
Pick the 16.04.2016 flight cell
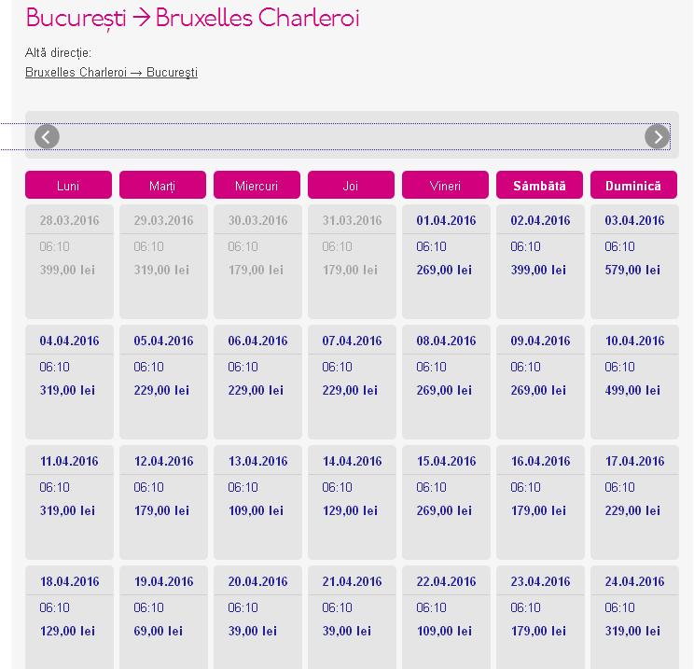(540, 502)
